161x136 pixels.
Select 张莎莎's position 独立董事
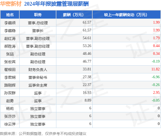pyautogui.click(x=38, y=116)
